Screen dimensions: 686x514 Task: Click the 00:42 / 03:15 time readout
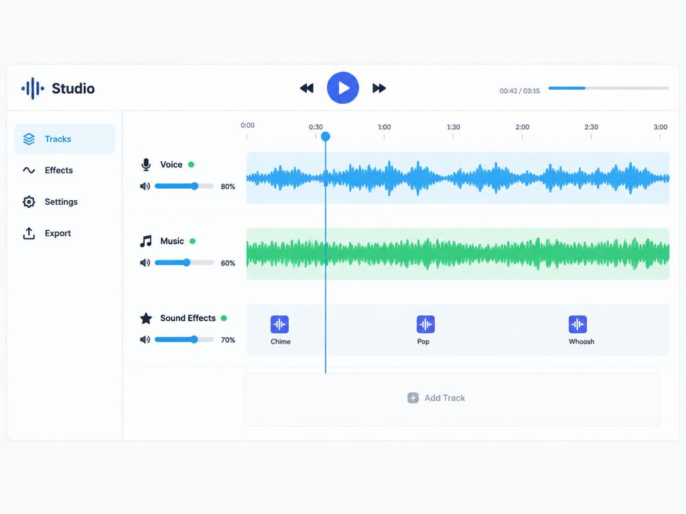520,91
